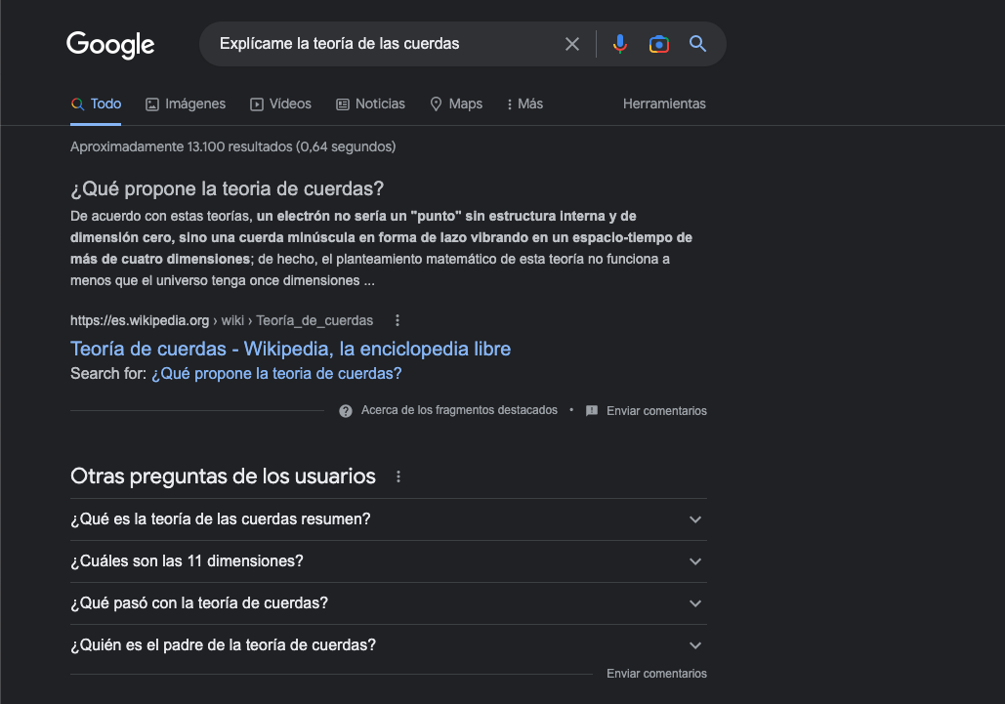
Task: Click the Google logo
Action: (x=109, y=44)
